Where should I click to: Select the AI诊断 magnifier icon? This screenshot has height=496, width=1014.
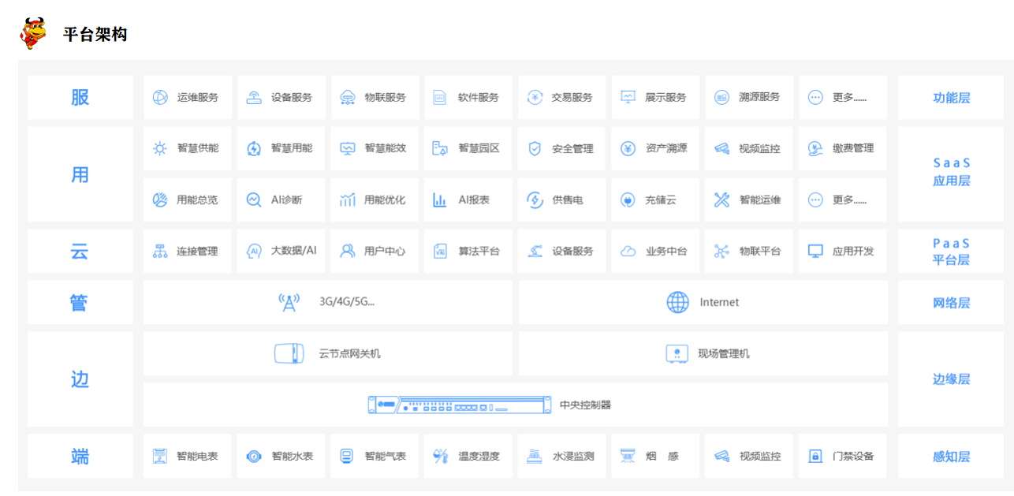pos(253,200)
